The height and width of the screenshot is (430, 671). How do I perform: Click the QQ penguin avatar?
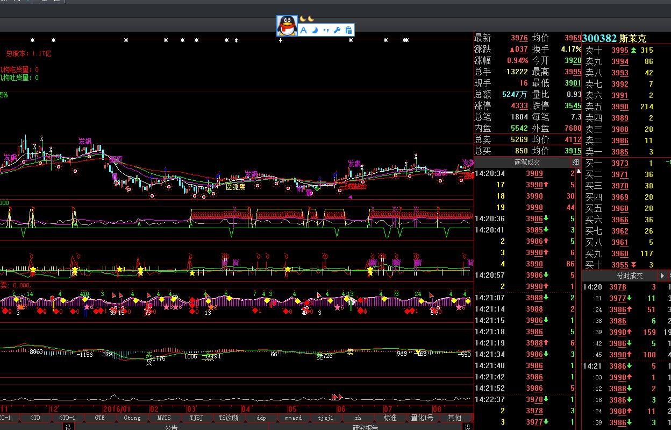[x=287, y=26]
